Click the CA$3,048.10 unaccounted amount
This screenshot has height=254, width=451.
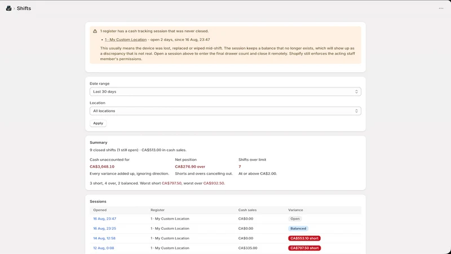point(102,167)
